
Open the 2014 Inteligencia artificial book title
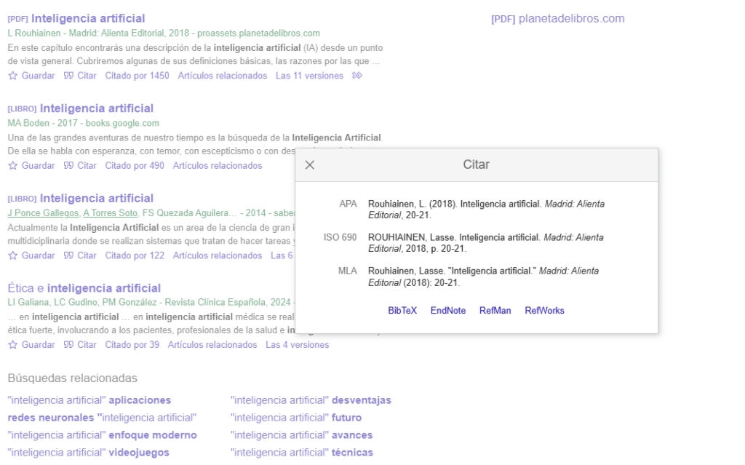97,198
